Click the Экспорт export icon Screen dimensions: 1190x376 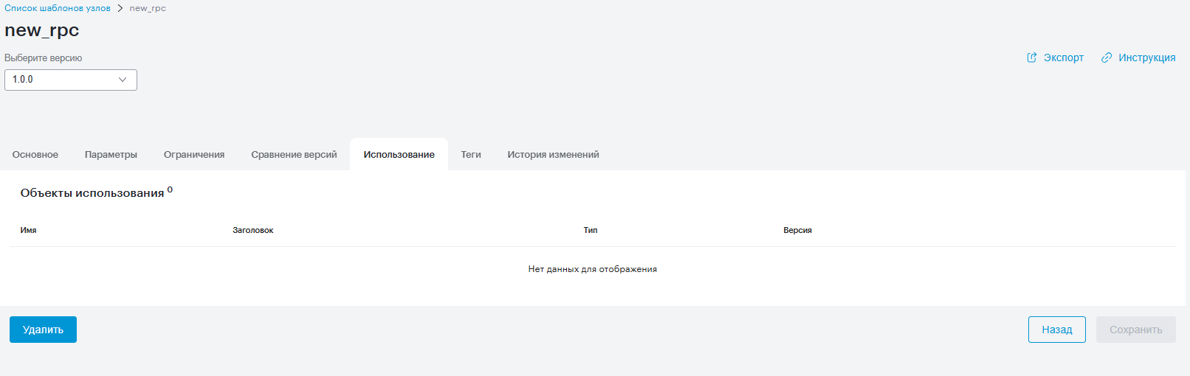click(x=1032, y=58)
